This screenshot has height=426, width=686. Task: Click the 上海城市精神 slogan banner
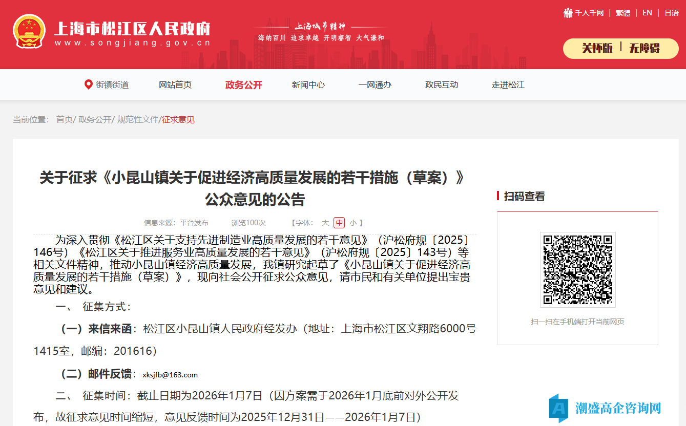[321, 32]
